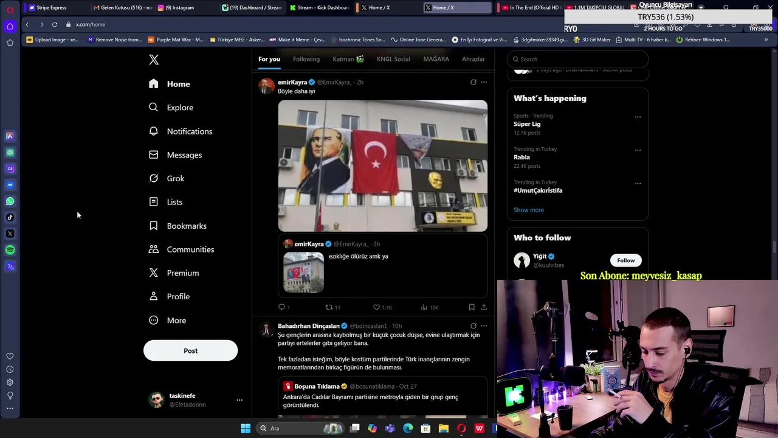The height and width of the screenshot is (438, 778).
Task: Switch to Instagram browser tab
Action: [x=184, y=7]
